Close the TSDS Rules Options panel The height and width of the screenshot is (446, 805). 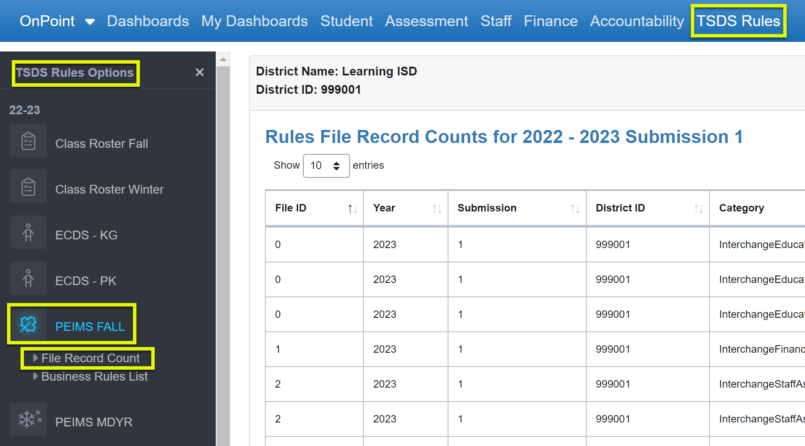coord(200,72)
